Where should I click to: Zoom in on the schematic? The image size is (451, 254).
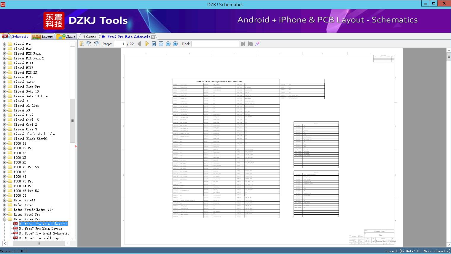[175, 44]
